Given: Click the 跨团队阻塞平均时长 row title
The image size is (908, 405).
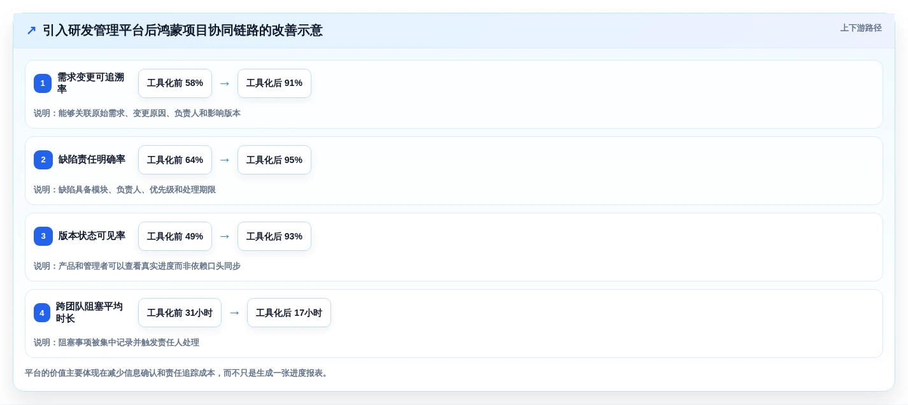Looking at the screenshot, I should (x=89, y=313).
